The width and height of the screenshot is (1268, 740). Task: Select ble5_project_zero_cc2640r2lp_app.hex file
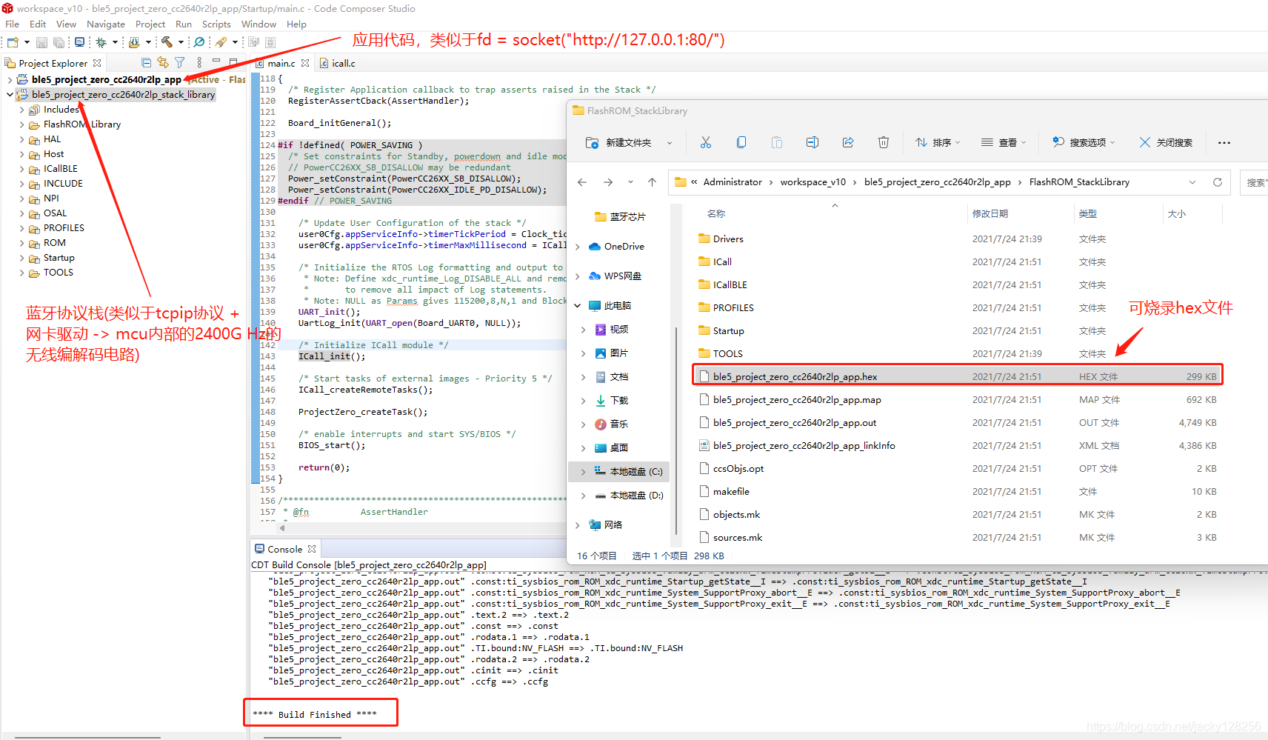click(x=958, y=376)
